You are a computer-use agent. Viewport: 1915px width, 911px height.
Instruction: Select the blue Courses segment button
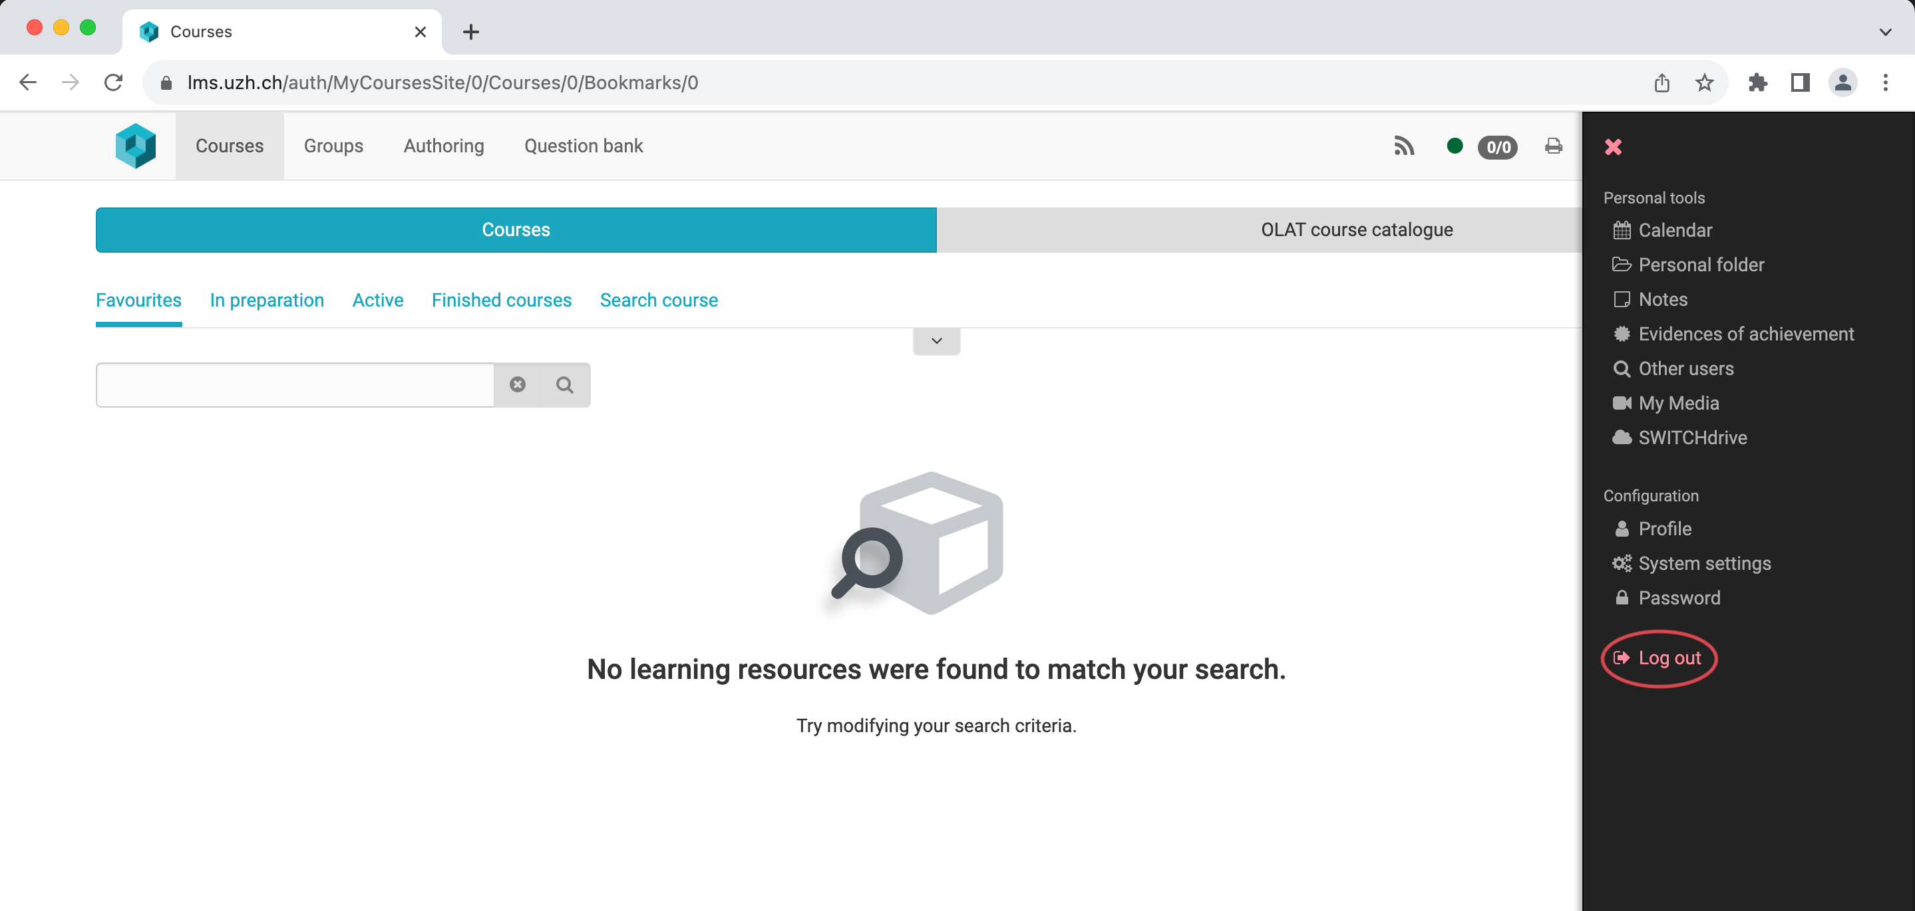pos(516,229)
